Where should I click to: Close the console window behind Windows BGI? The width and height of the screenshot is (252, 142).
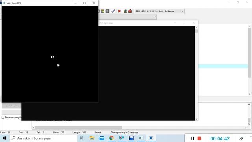coord(193,23)
